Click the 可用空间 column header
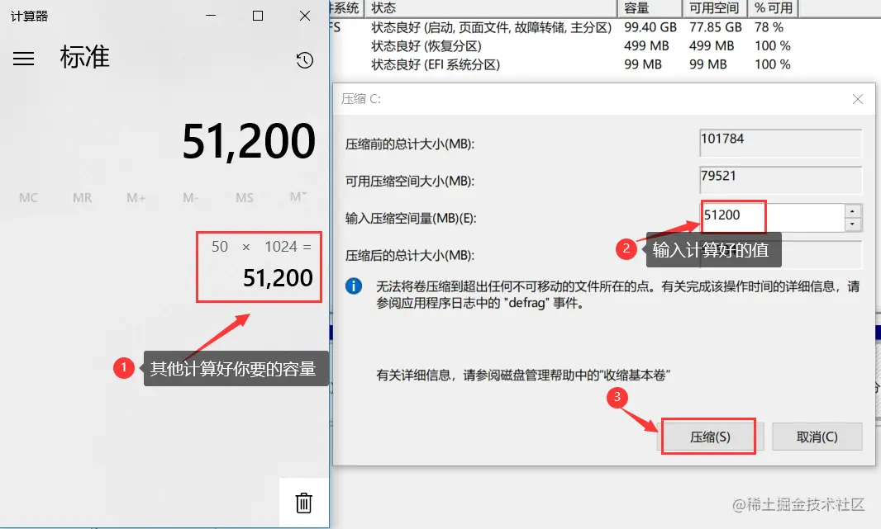Viewport: 881px width, 529px height. pyautogui.click(x=712, y=8)
